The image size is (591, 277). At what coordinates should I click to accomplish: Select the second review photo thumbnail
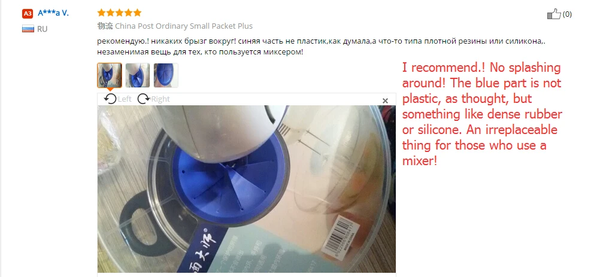pos(138,75)
